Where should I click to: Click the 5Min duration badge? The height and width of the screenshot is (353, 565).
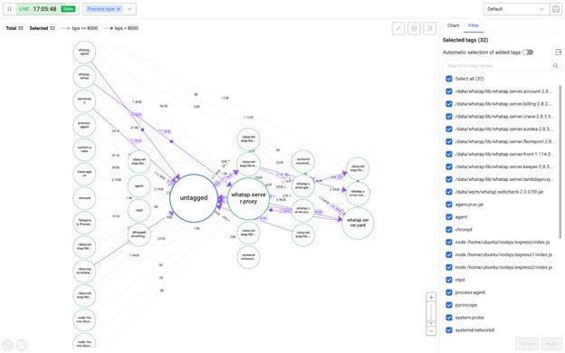pyautogui.click(x=68, y=9)
